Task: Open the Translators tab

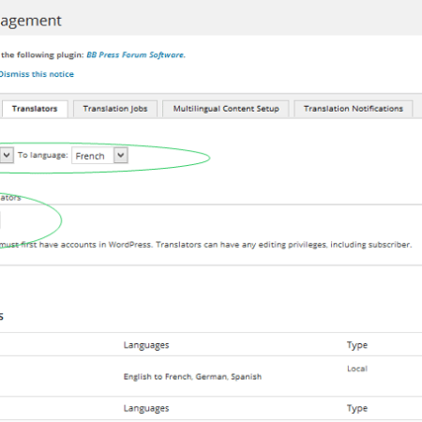Action: pyautogui.click(x=35, y=109)
